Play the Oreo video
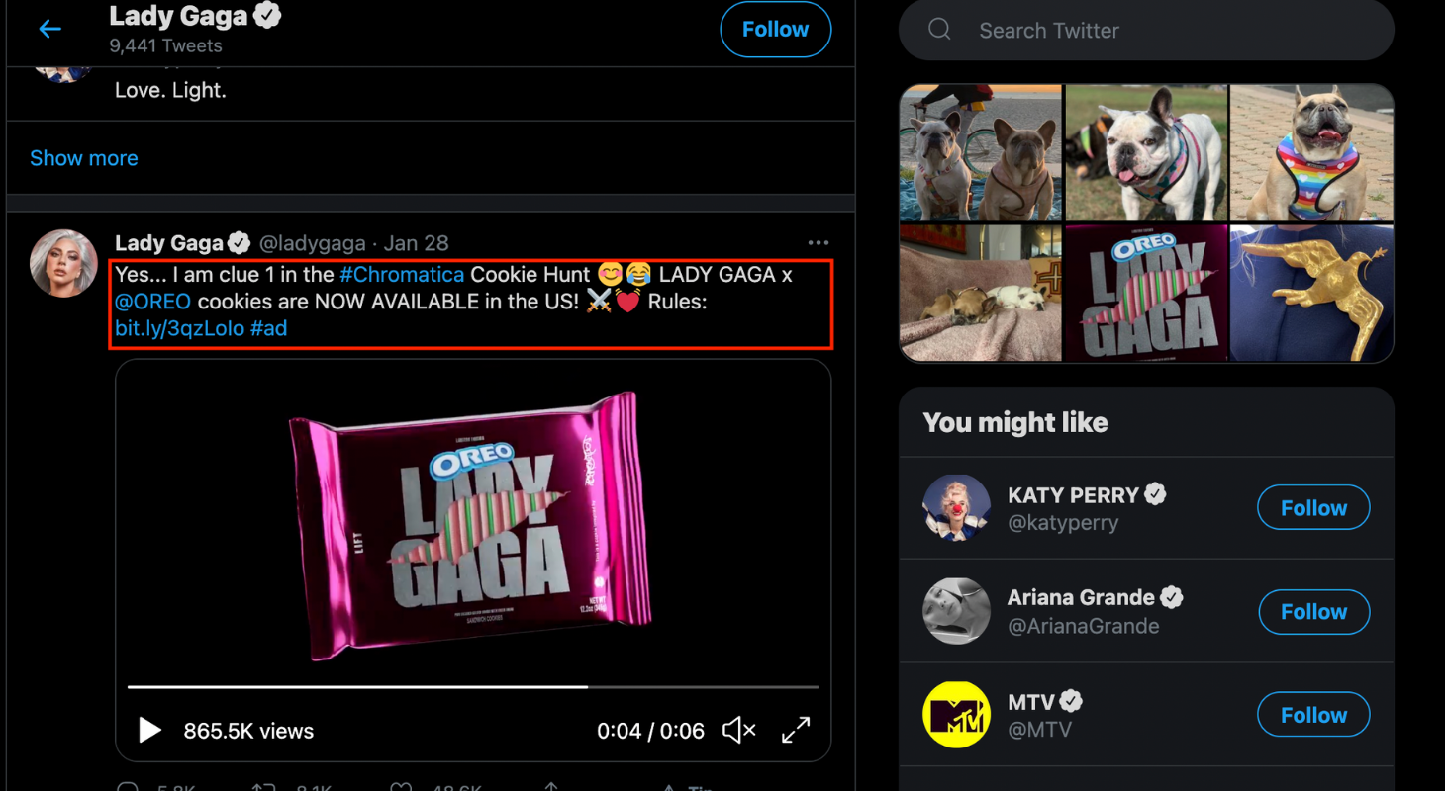Viewport: 1445px width, 791px height. (x=149, y=731)
